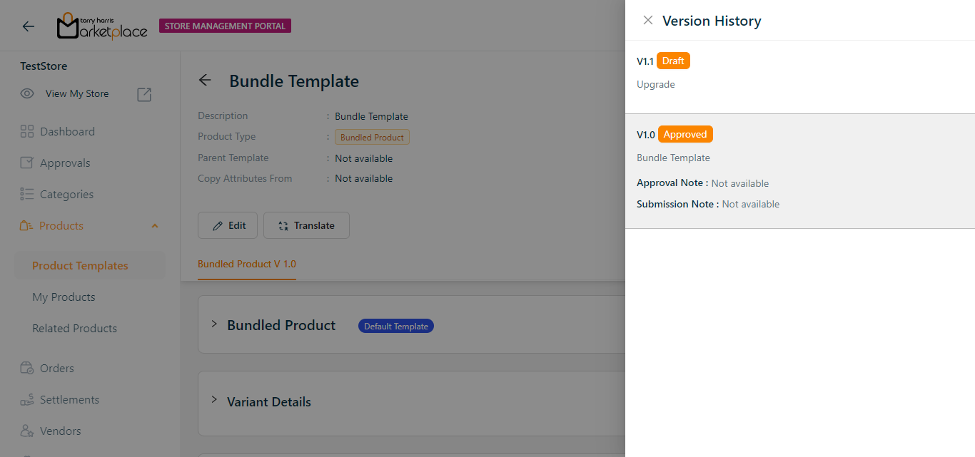The image size is (975, 457).
Task: Click the eye icon beside View My Store
Action: pos(27,93)
